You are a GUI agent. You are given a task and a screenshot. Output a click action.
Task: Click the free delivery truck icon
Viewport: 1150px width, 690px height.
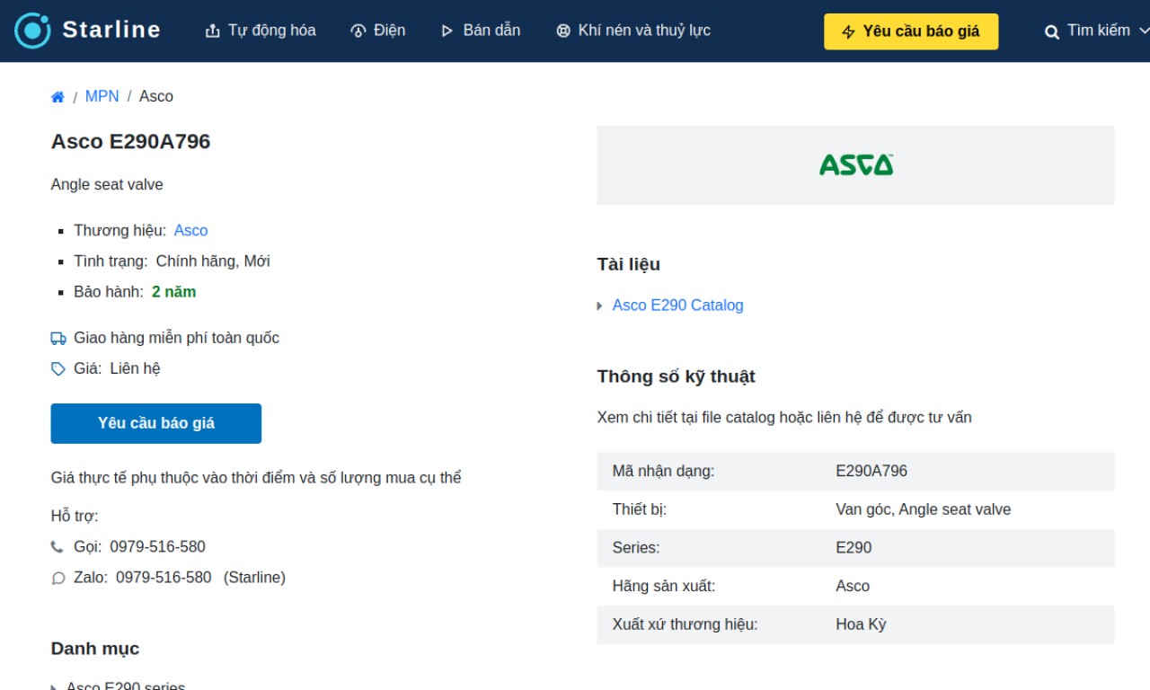coord(58,339)
